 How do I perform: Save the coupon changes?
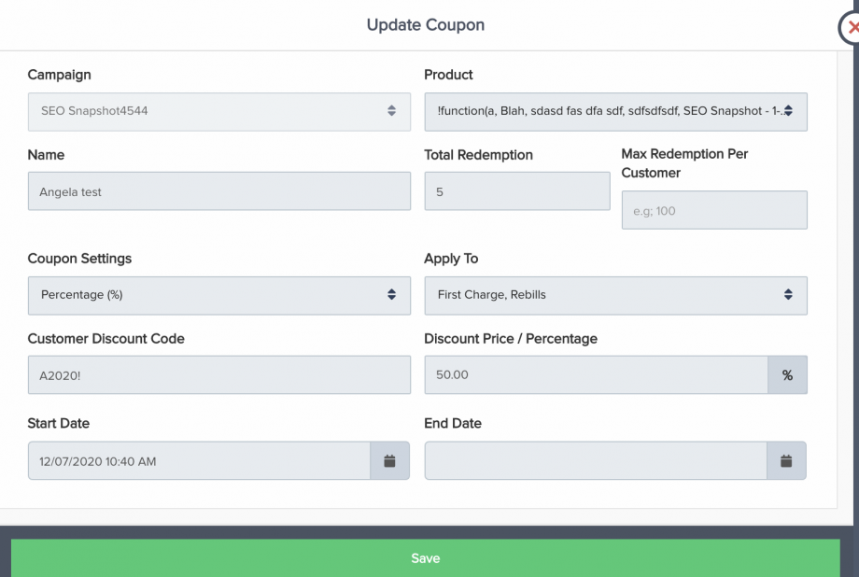(425, 558)
